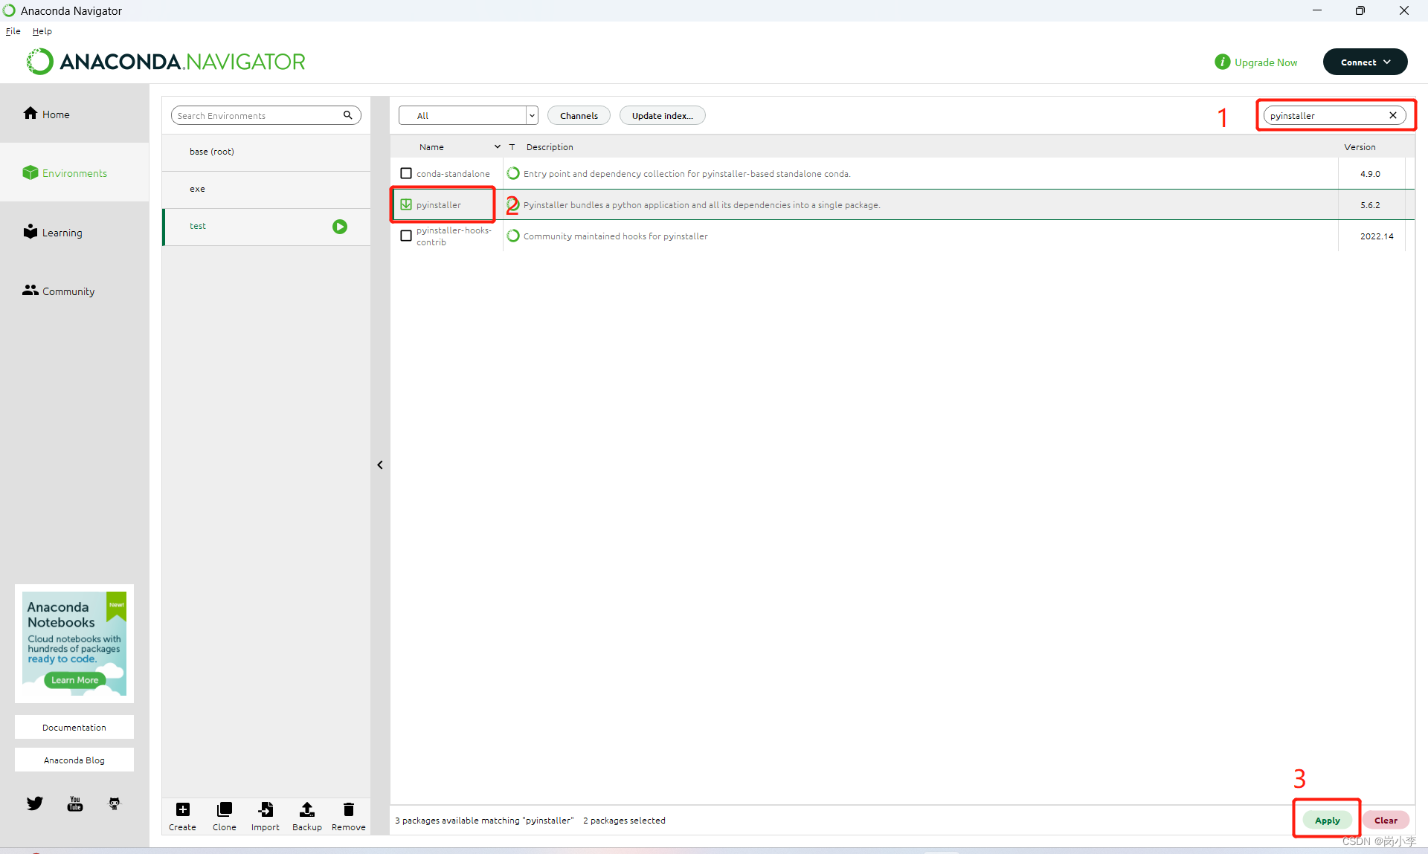Select the base (root) environment
Image resolution: width=1428 pixels, height=854 pixels.
coord(266,152)
